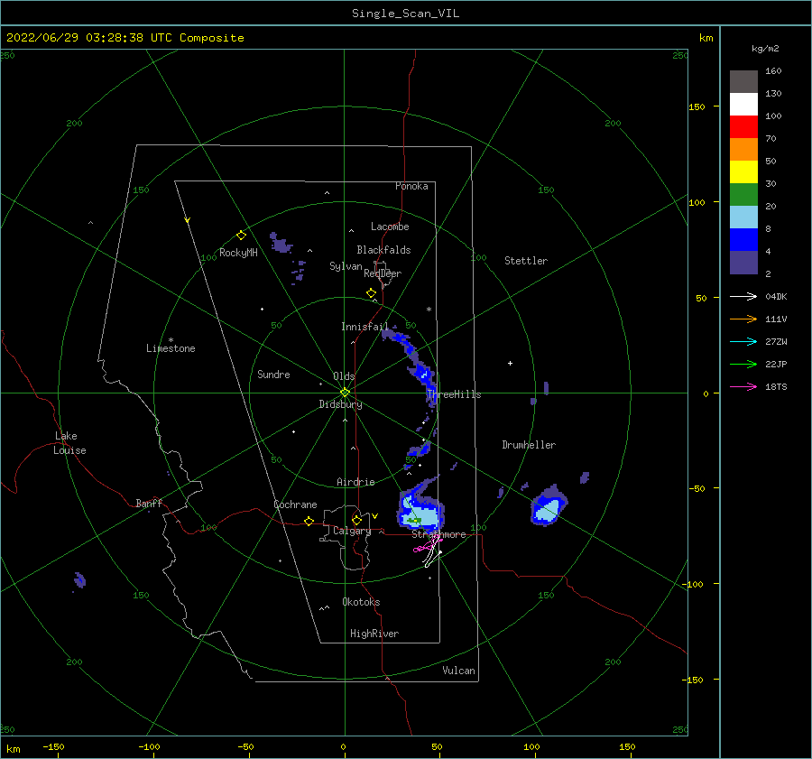Click the blue storm cell southeast of Drumheller

(549, 507)
